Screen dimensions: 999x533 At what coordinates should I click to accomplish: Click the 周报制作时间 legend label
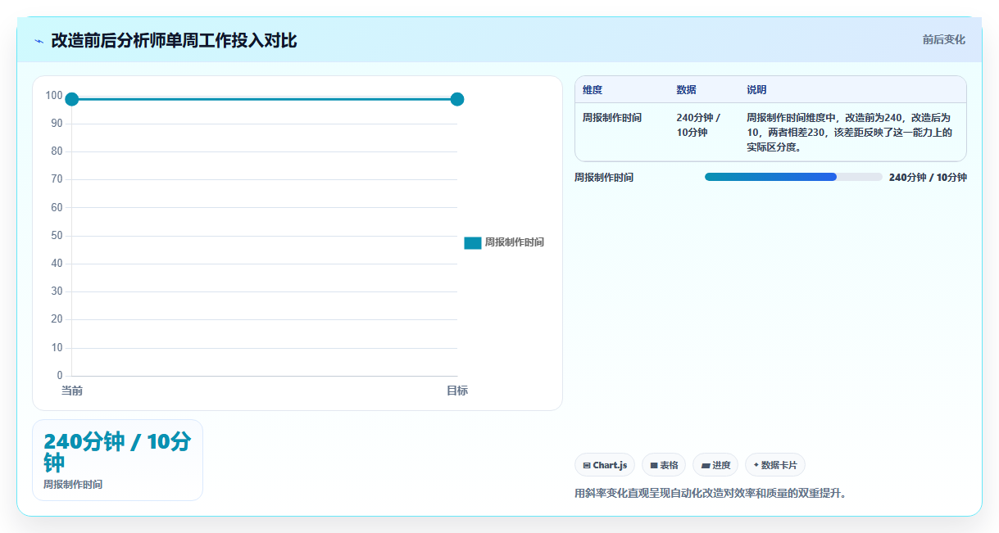point(514,242)
